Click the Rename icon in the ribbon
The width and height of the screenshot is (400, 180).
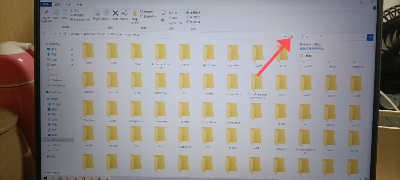(x=124, y=14)
